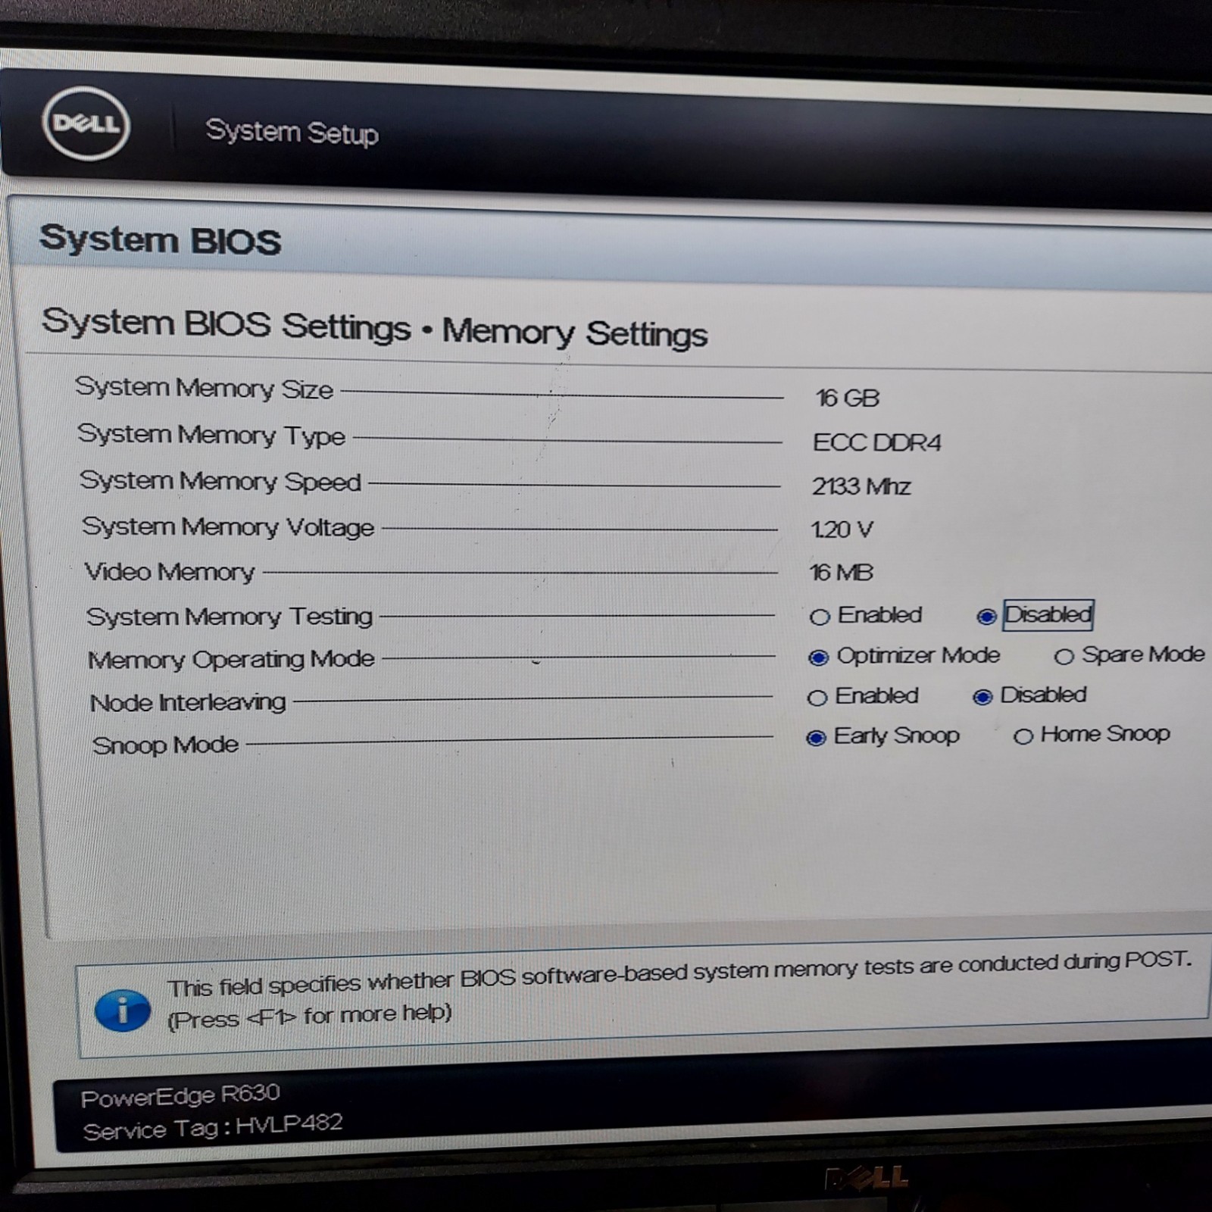This screenshot has height=1212, width=1212.
Task: Click the Service Tag HVLP482 text
Action: 213,1126
